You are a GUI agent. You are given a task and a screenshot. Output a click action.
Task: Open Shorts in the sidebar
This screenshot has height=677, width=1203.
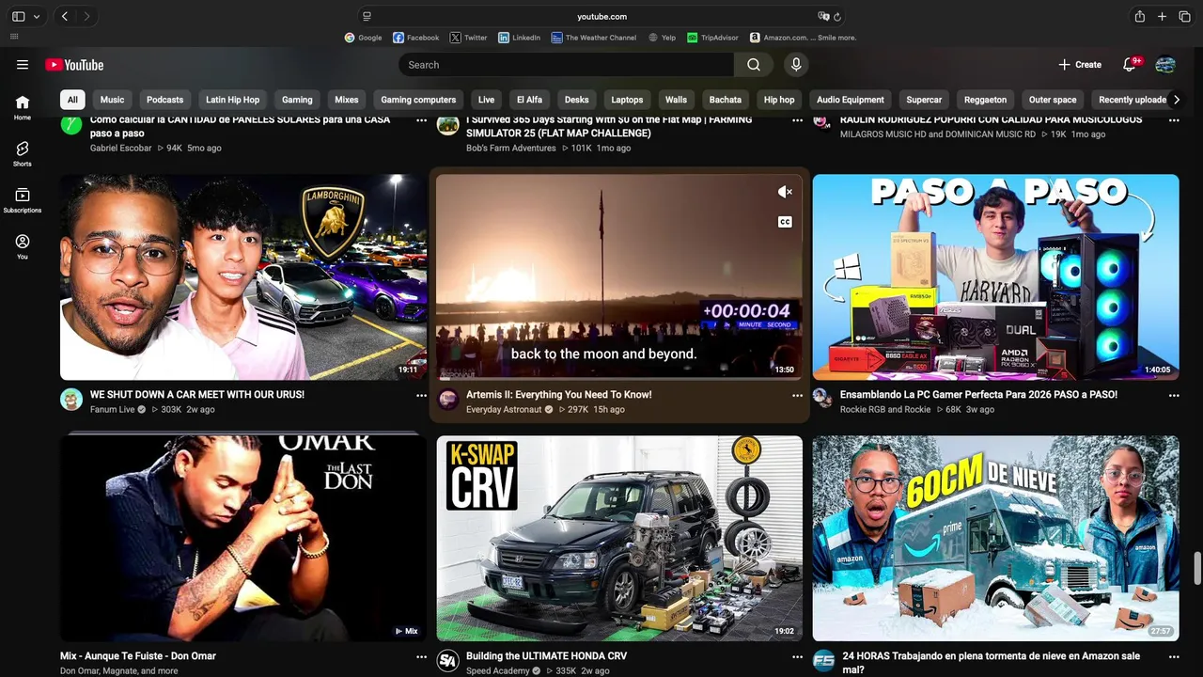[23, 153]
